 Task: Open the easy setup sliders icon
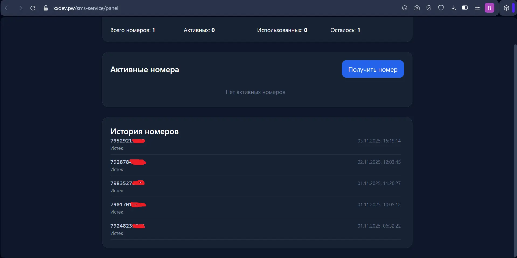pos(477,8)
